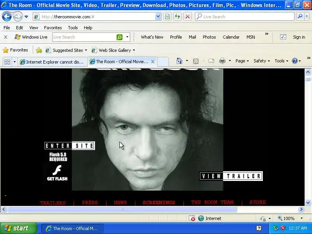The height and width of the screenshot is (234, 312).
Task: Open the Favorites star button
Action: (x=15, y=50)
